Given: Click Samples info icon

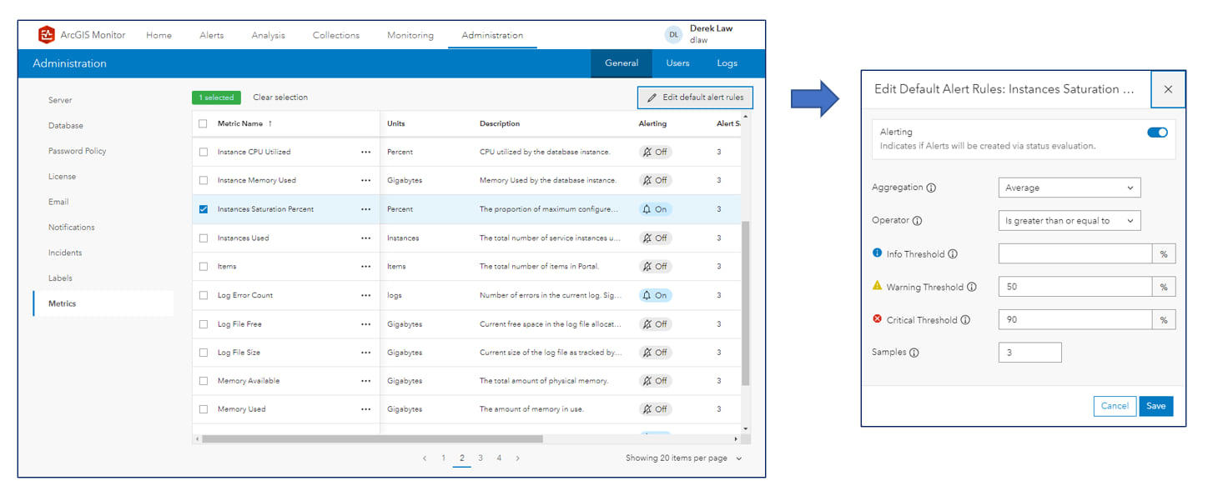Looking at the screenshot, I should coord(914,353).
